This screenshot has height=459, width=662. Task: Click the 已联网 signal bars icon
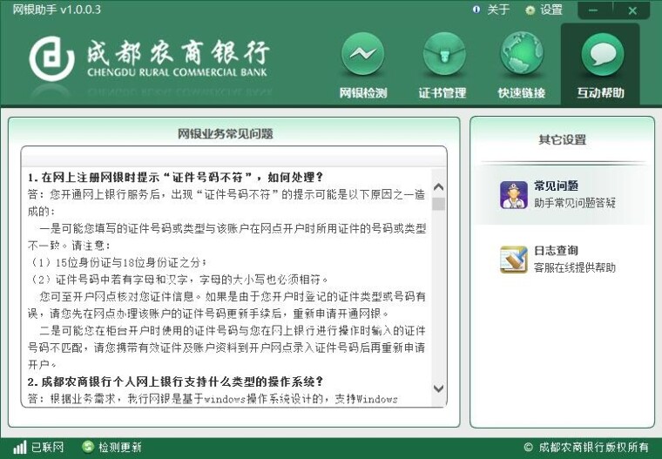[x=20, y=447]
